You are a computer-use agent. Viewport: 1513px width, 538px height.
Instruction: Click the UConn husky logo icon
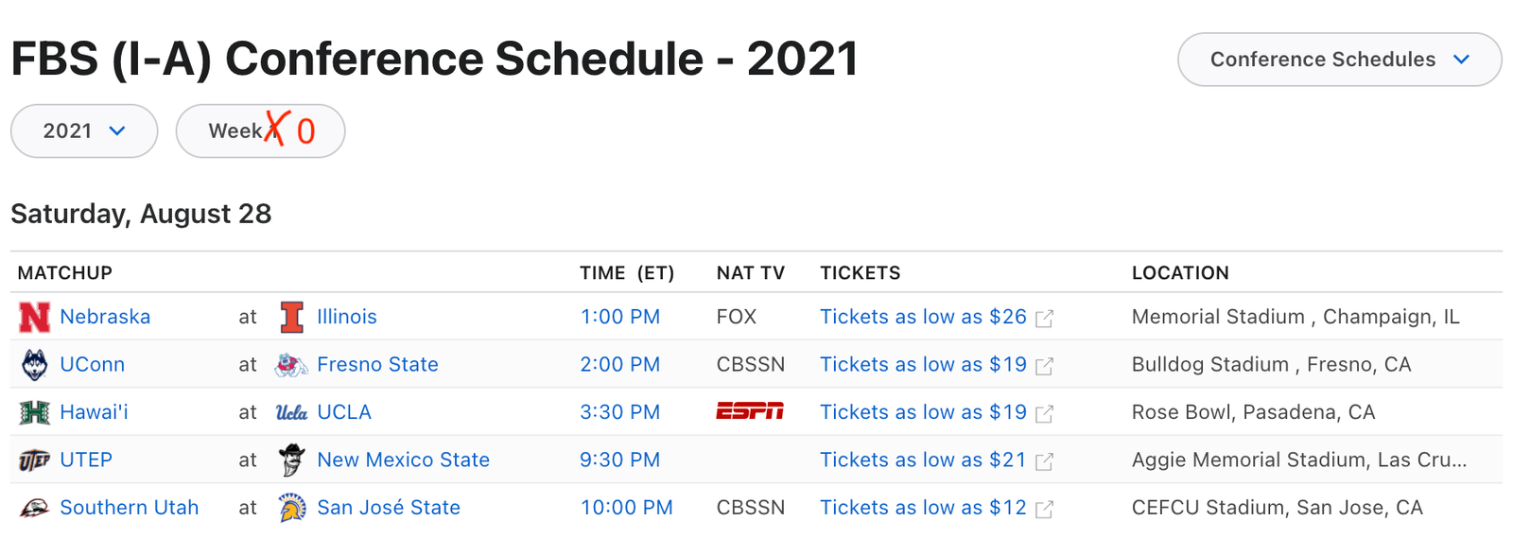(35, 365)
